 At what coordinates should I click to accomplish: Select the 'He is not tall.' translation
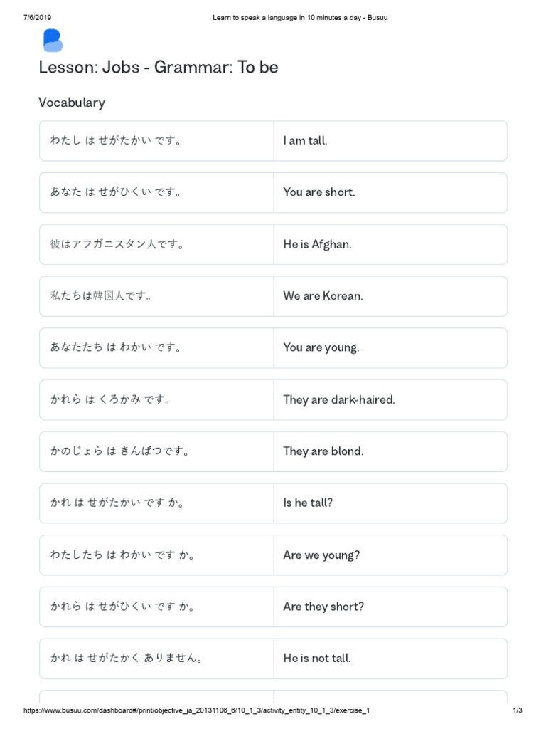(317, 659)
